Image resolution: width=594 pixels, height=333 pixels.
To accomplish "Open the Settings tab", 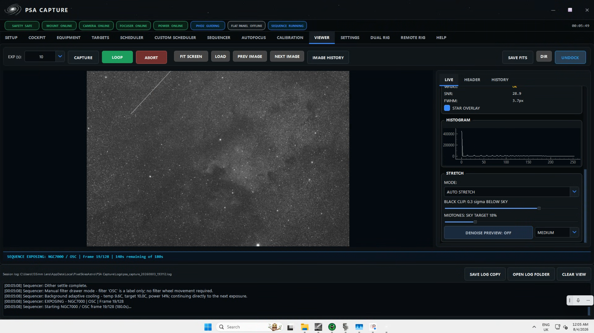I will [350, 38].
